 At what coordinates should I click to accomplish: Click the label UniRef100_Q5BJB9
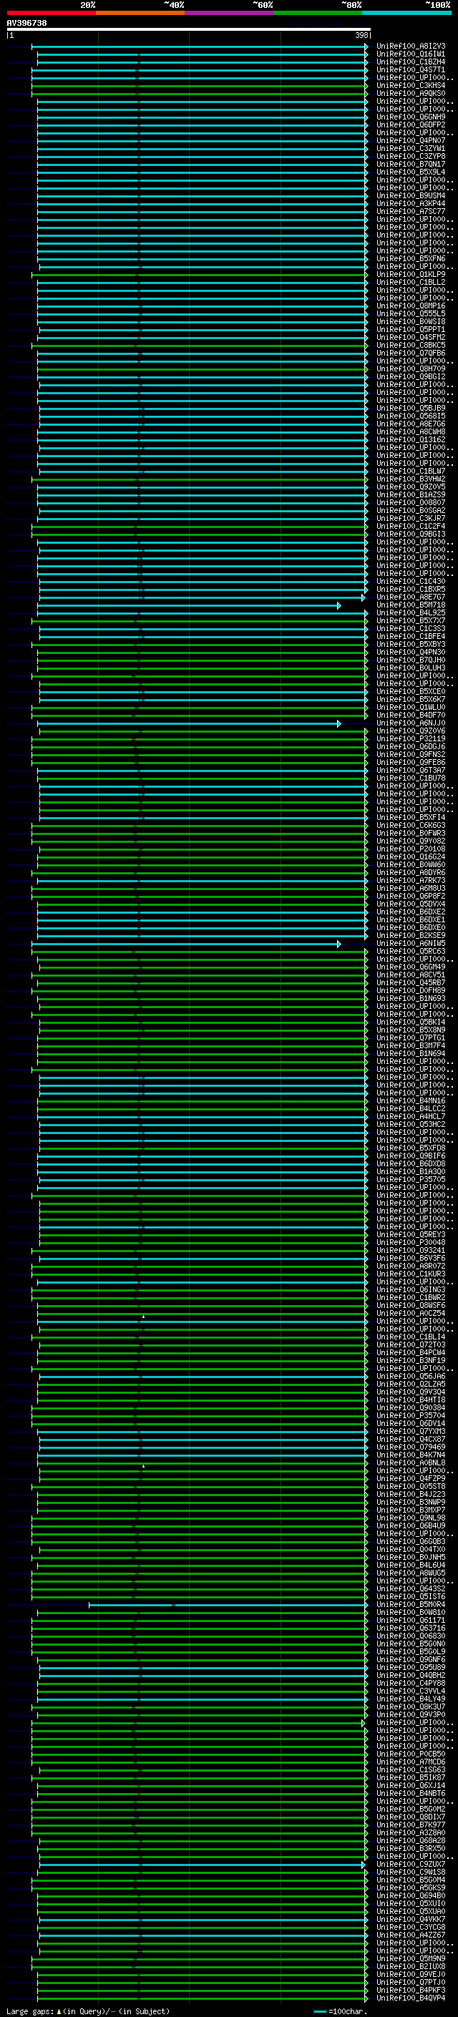pos(410,408)
